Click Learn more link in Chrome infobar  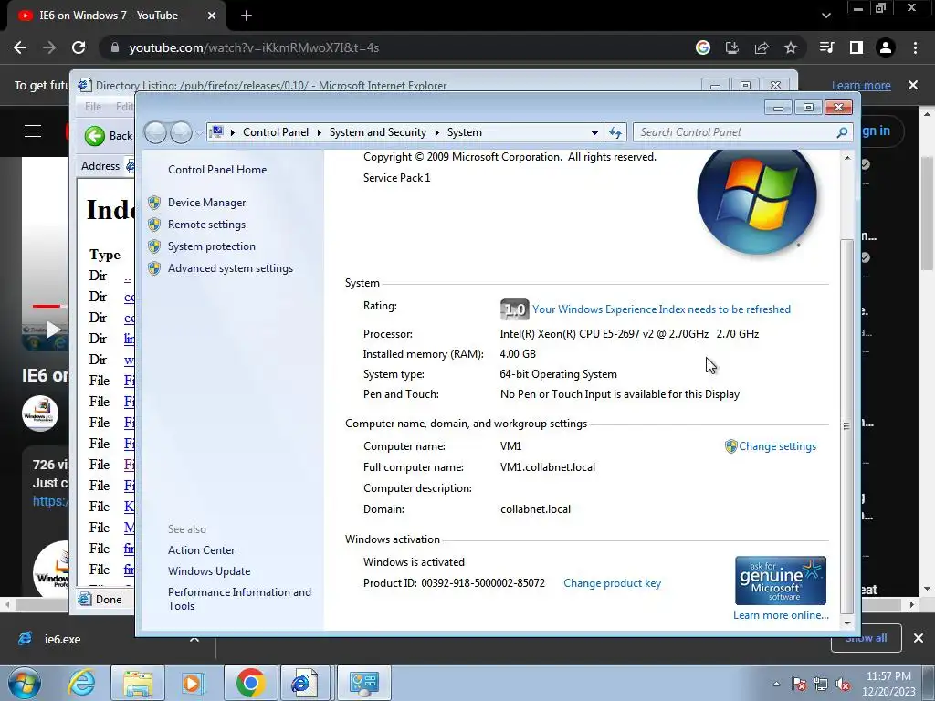point(861,85)
